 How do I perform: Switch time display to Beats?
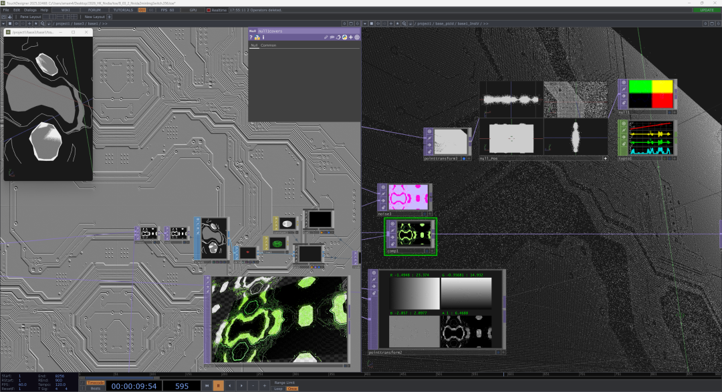click(x=96, y=389)
